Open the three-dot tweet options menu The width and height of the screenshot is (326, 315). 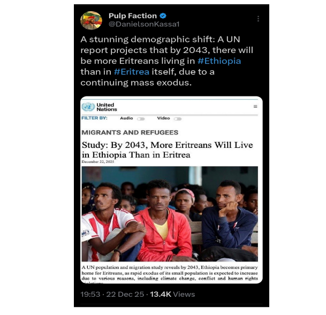258,19
